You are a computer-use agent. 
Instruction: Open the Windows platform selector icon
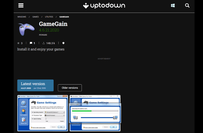click(173, 5)
